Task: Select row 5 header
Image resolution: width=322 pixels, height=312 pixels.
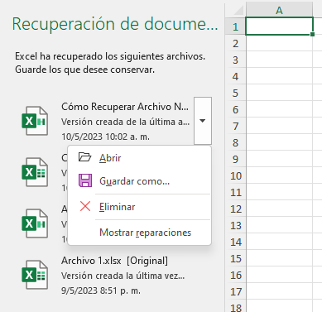Action: click(x=235, y=93)
